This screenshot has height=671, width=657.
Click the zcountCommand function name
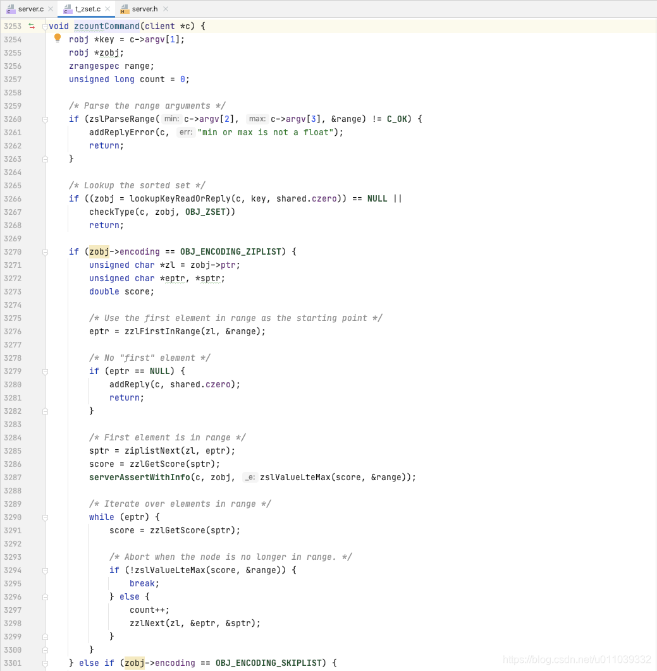(107, 26)
